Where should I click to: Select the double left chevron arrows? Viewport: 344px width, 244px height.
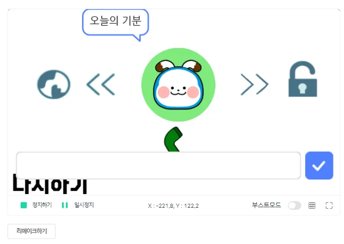[x=101, y=84]
